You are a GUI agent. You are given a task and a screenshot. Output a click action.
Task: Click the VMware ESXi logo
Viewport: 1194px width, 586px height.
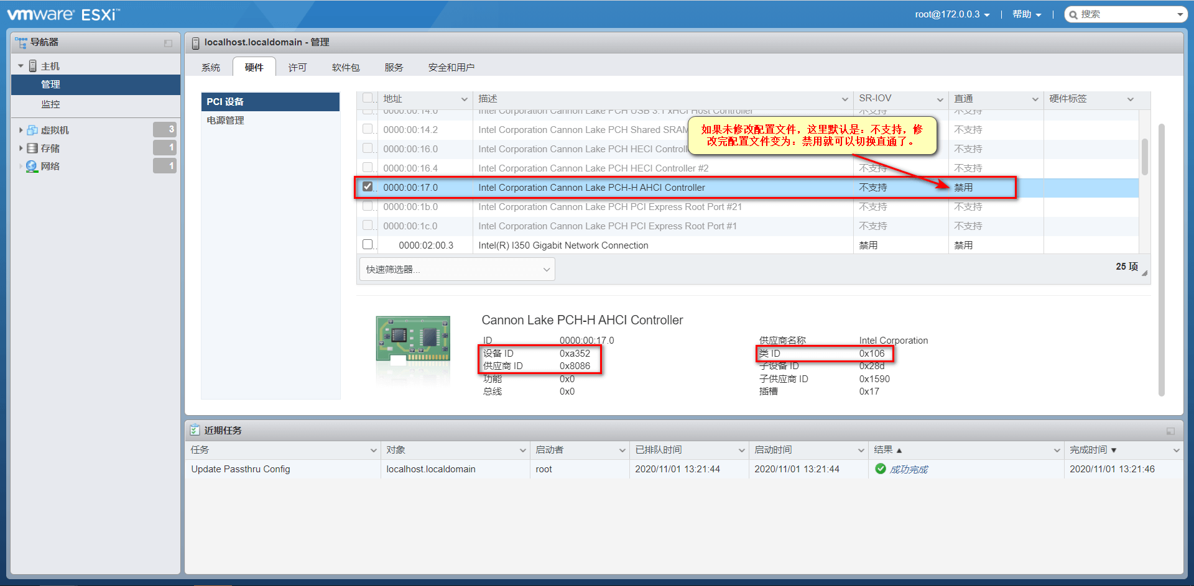pyautogui.click(x=63, y=14)
